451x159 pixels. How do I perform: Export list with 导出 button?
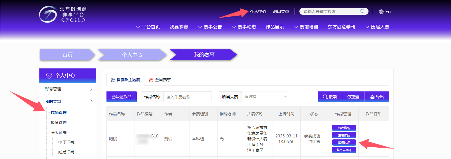(x=377, y=97)
